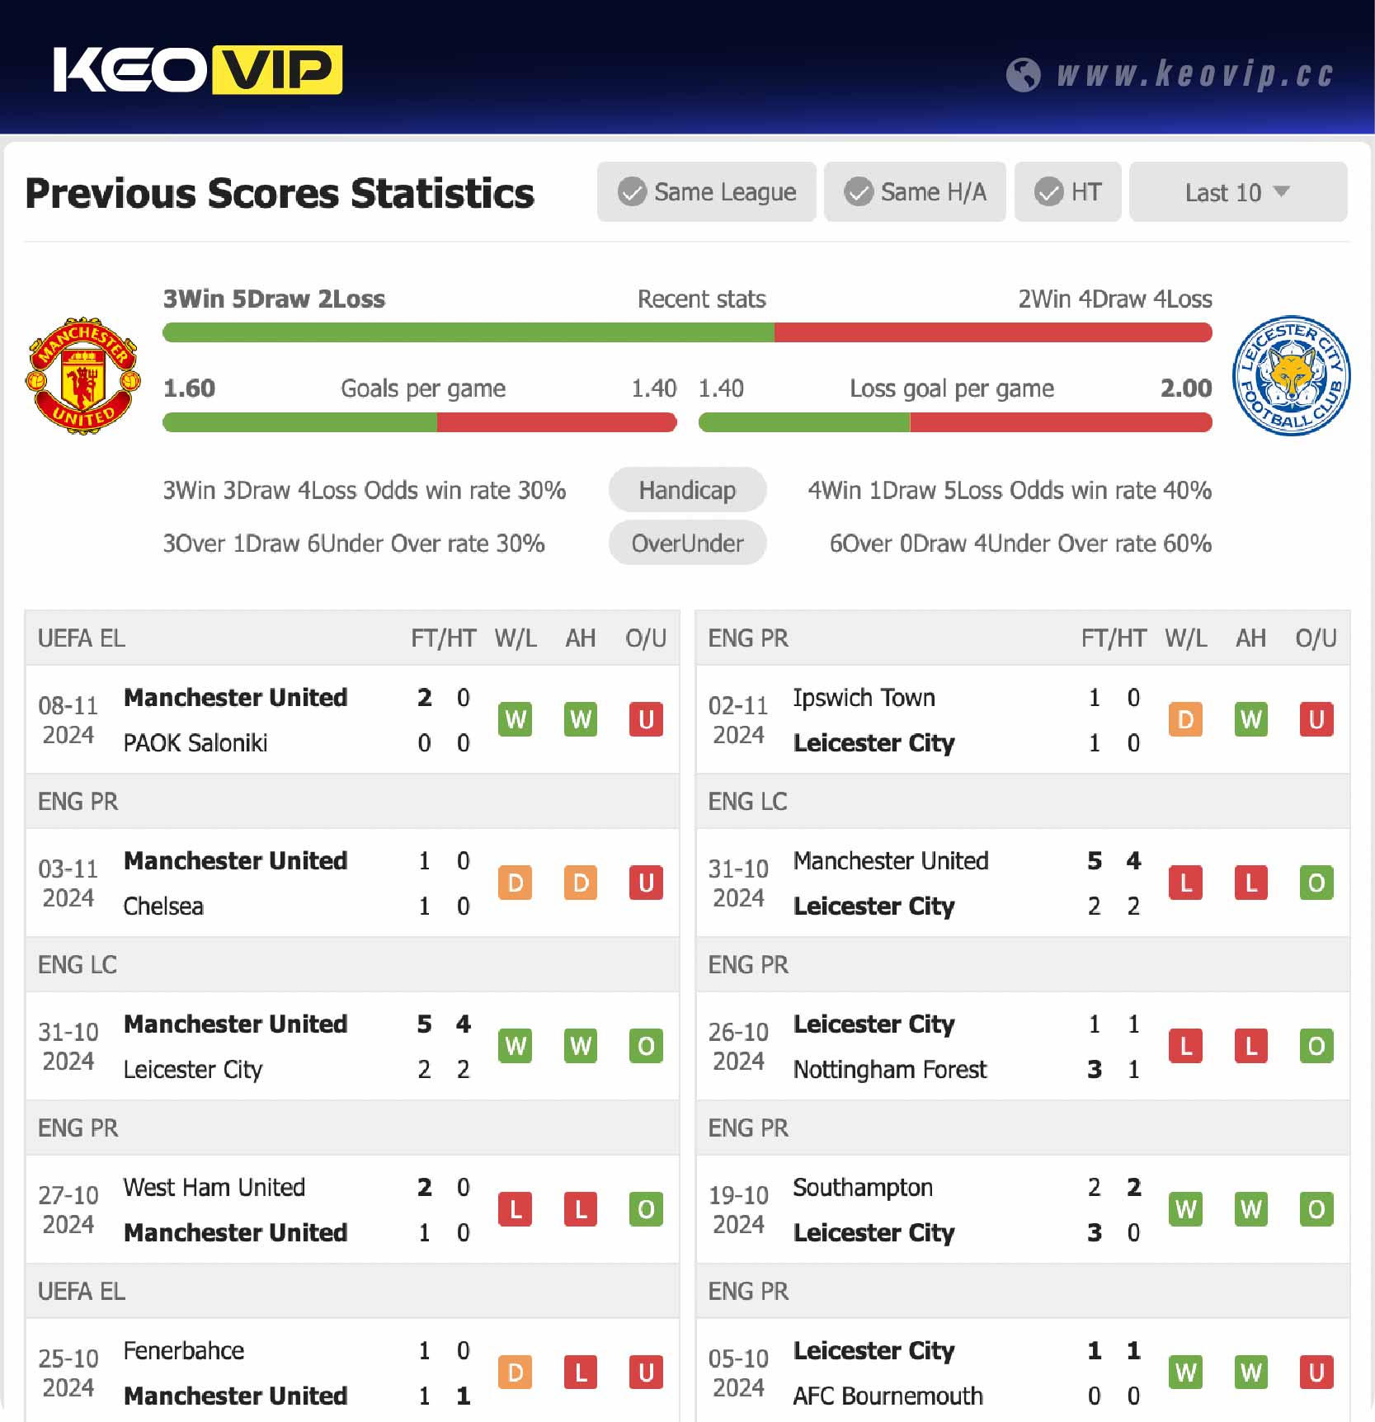
Task: Enable the Same League filter
Action: (706, 191)
